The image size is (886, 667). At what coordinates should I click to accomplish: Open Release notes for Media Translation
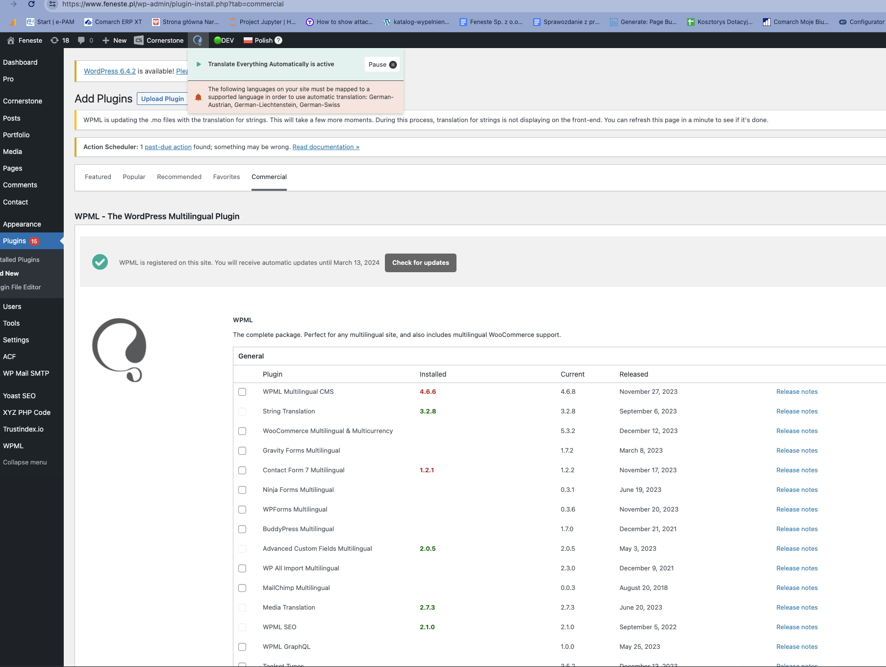tap(797, 607)
